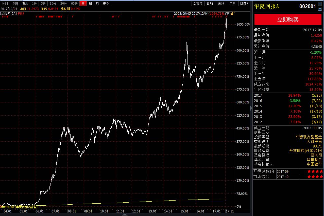Click the 450.00% axis label
324x216 pixels.
coord(243,128)
